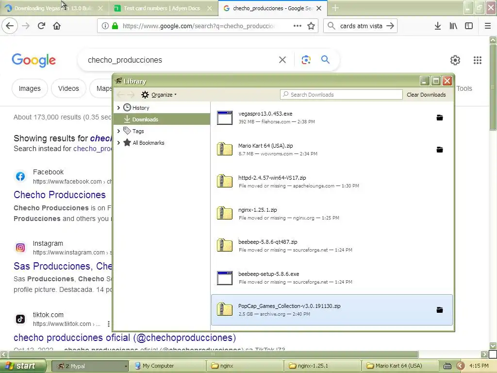
Task: Go to the browser Home page
Action: tap(57, 26)
